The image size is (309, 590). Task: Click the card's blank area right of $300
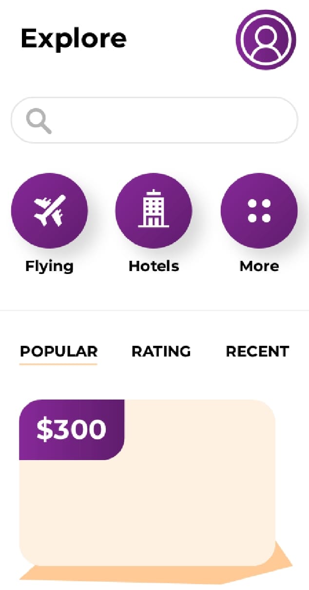click(200, 430)
